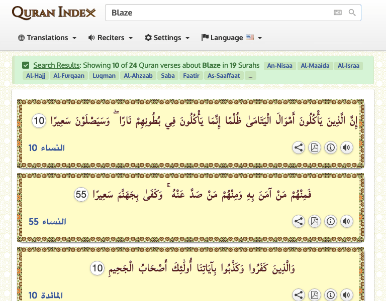Open the Reciters dropdown menu
This screenshot has width=386, height=301.
pyautogui.click(x=110, y=38)
